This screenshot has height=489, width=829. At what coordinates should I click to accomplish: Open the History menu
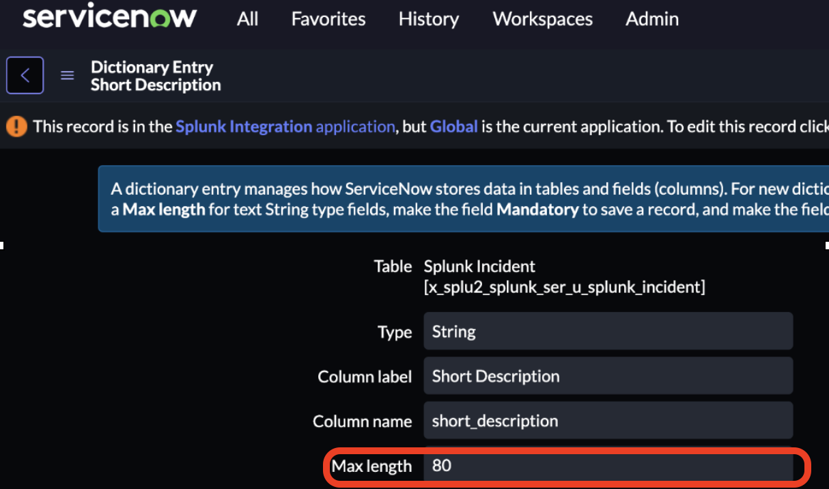[x=428, y=19]
